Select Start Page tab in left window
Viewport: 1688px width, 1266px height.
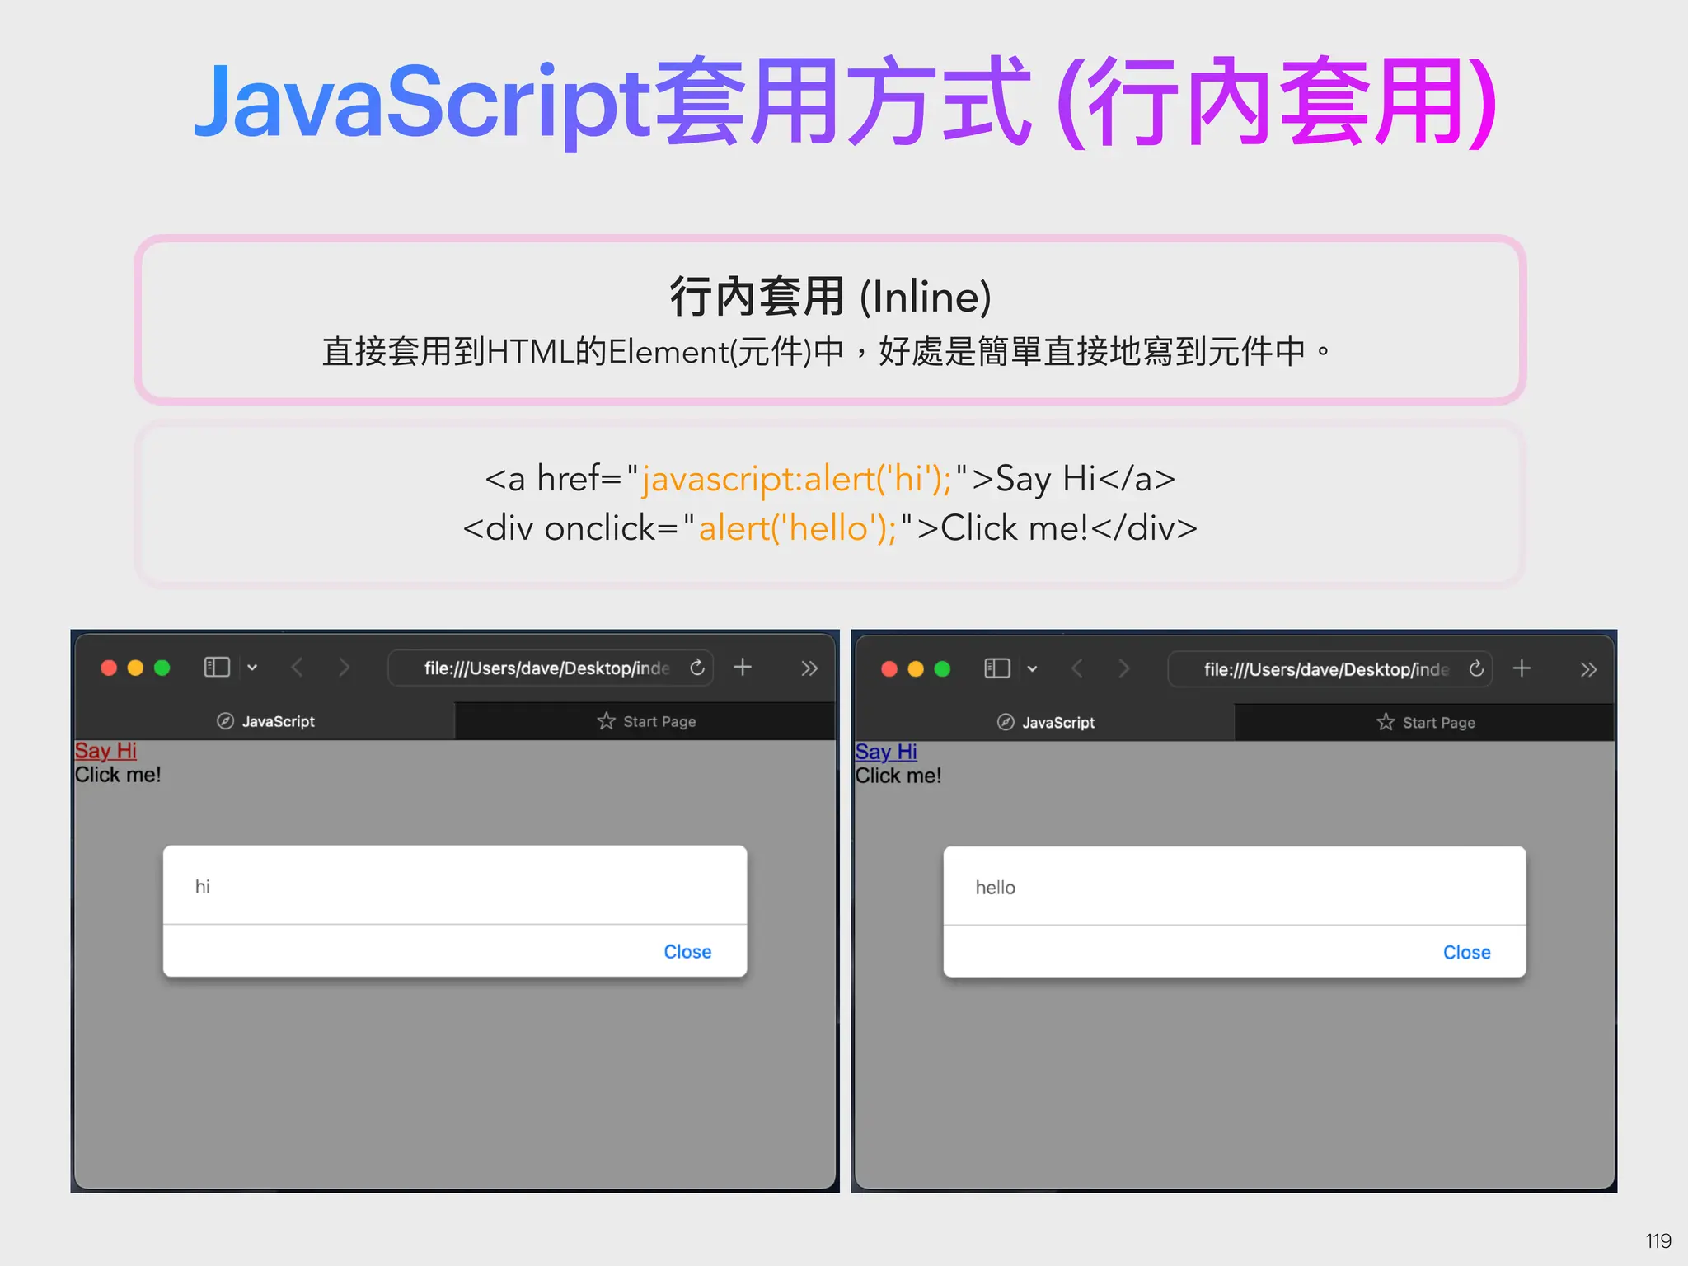coord(646,721)
